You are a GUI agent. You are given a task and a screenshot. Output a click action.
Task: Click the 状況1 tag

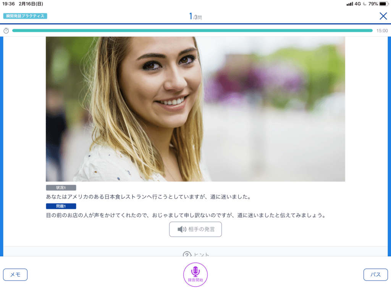(x=61, y=188)
